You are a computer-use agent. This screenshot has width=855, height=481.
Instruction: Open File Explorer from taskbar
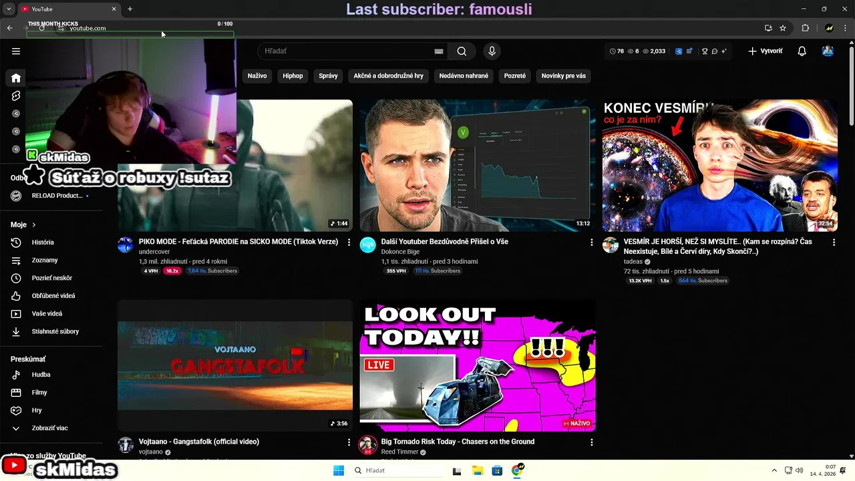(x=478, y=470)
